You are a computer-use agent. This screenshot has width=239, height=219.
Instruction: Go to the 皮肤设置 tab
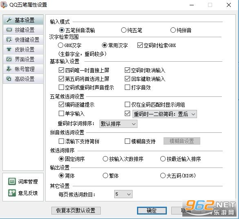[23, 49]
